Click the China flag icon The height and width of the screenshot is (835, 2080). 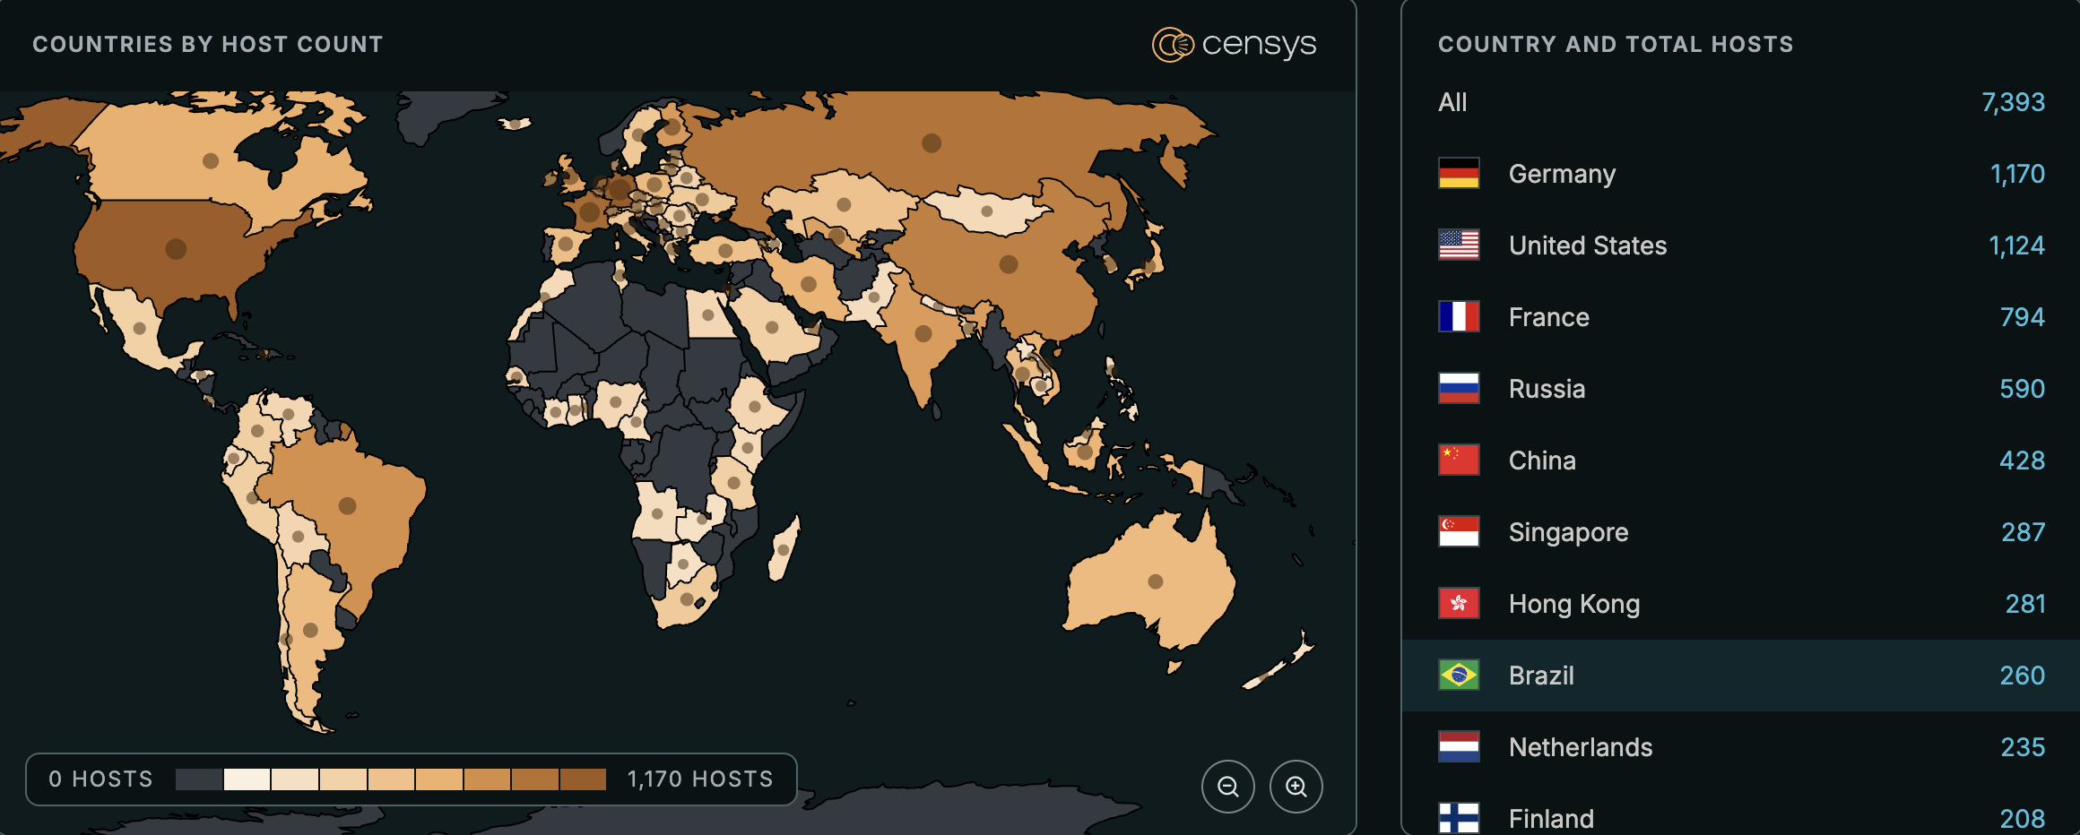click(1459, 460)
